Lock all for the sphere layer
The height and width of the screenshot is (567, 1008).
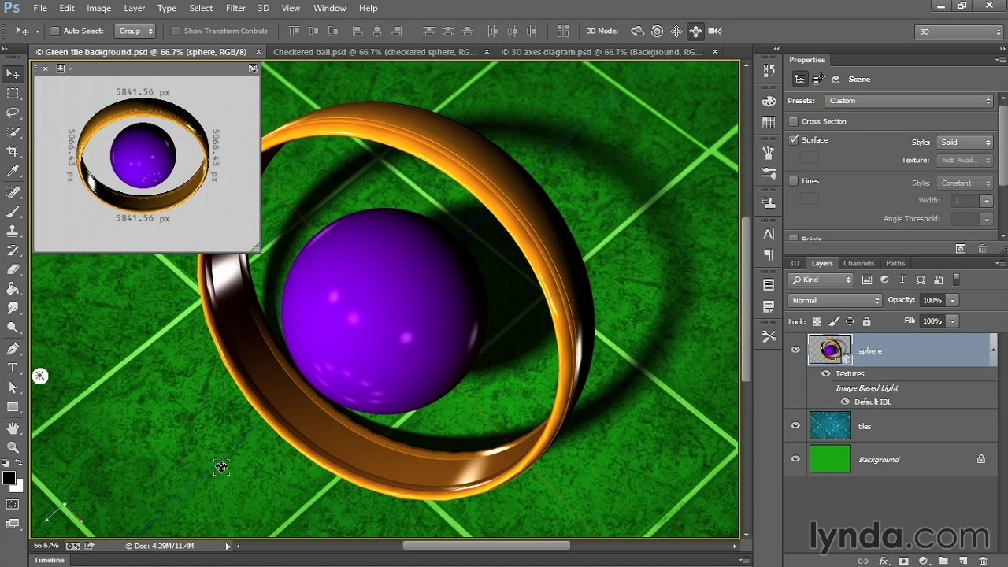pyautogui.click(x=866, y=321)
